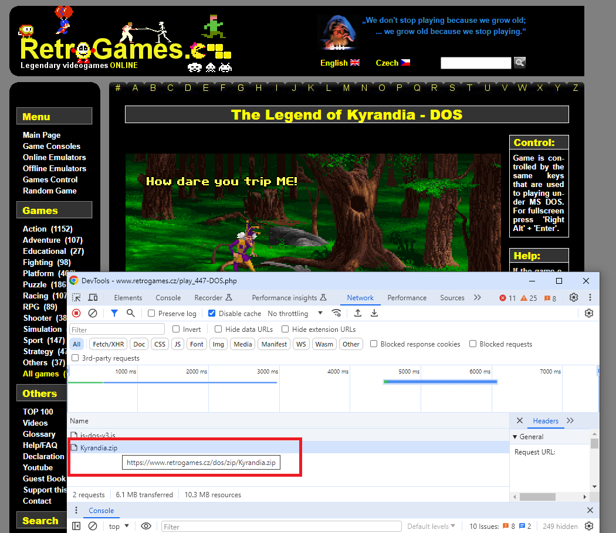Click the red error count 11
The width and height of the screenshot is (616, 533).
pyautogui.click(x=507, y=298)
